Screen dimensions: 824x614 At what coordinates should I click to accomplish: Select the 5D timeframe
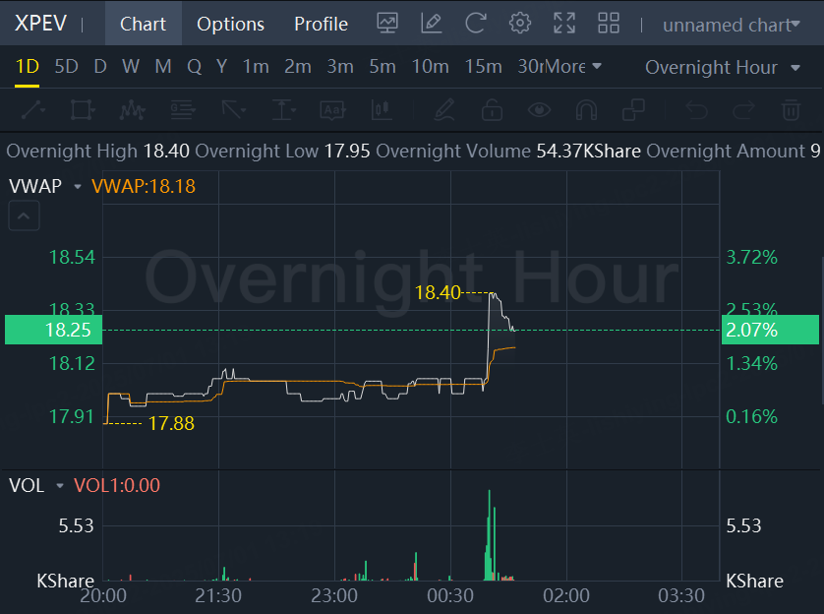coord(66,67)
